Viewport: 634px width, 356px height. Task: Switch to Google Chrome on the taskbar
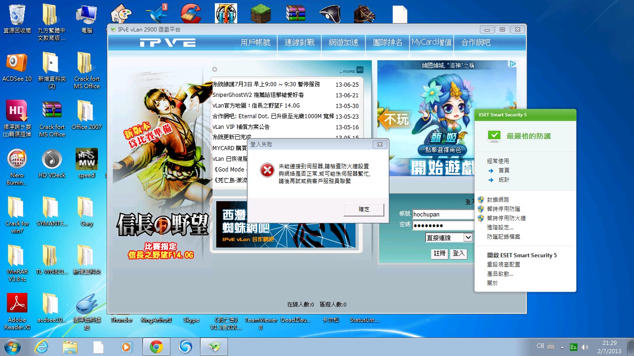(x=156, y=347)
